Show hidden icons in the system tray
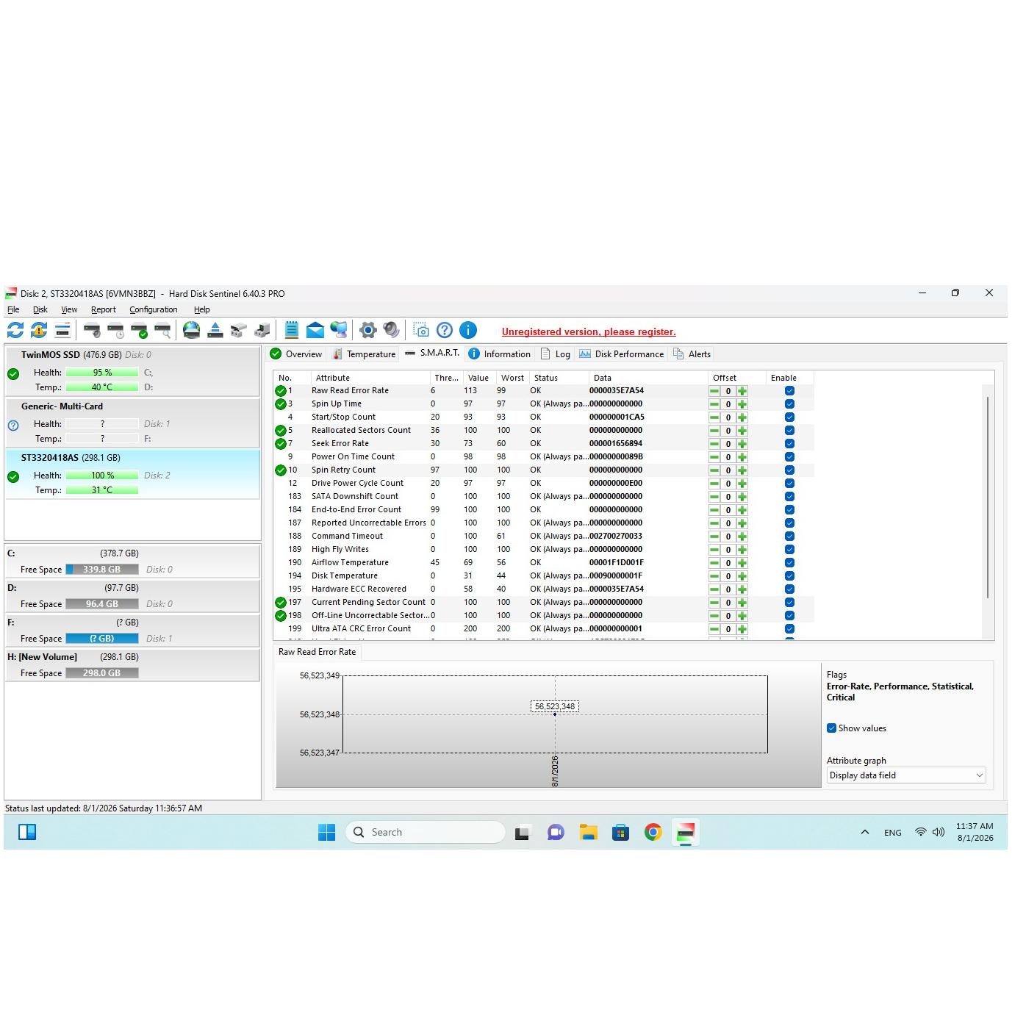This screenshot has height=1026, width=1026. tap(865, 832)
